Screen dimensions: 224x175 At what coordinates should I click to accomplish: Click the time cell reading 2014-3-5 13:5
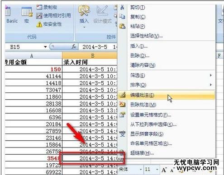[90, 111]
